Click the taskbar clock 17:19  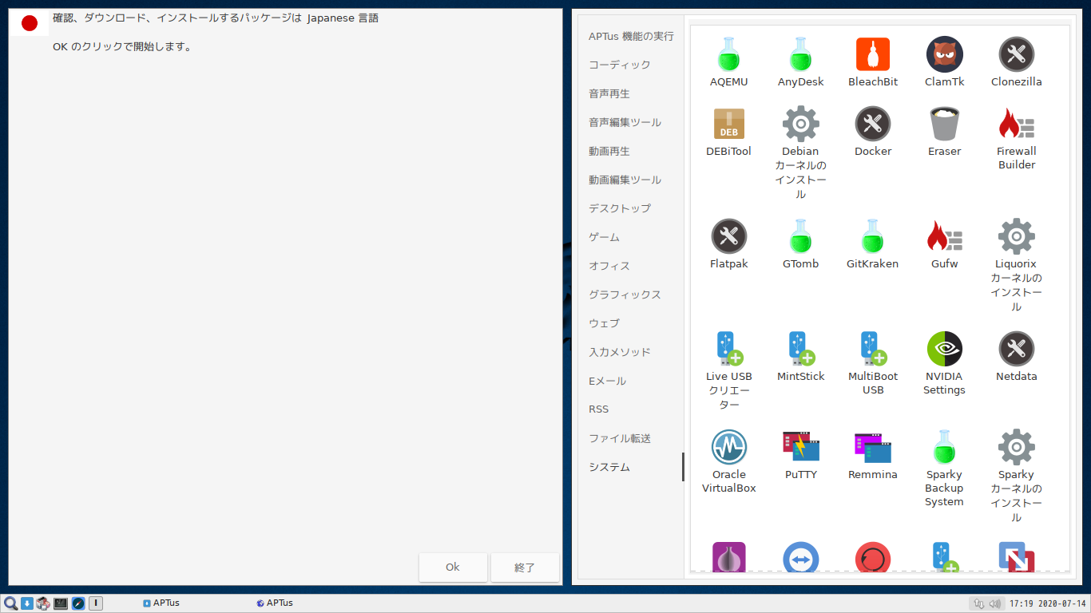(x=1047, y=603)
